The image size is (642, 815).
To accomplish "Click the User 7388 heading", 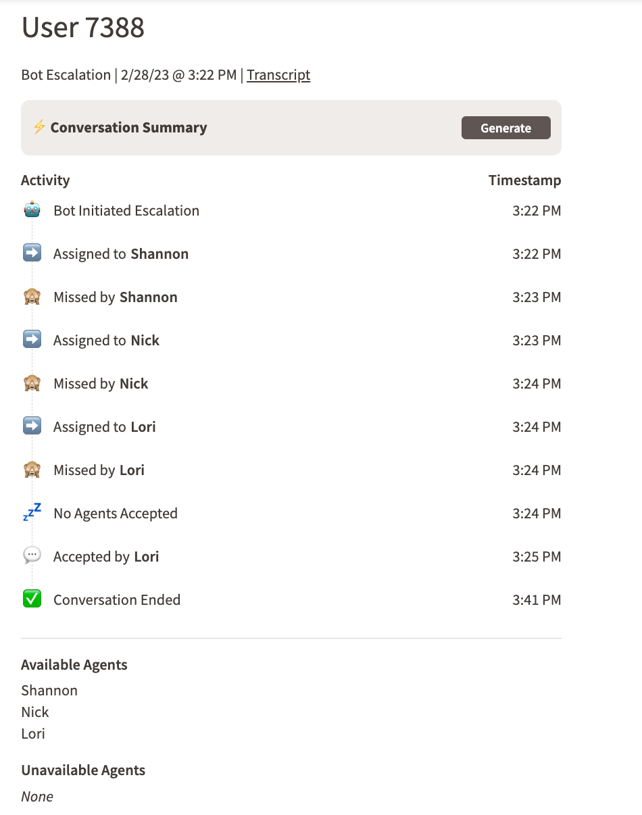I will 83,28.
